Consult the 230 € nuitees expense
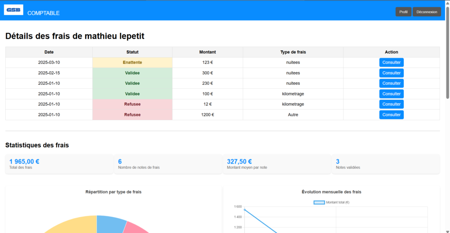This screenshot has width=450, height=233. [x=392, y=83]
